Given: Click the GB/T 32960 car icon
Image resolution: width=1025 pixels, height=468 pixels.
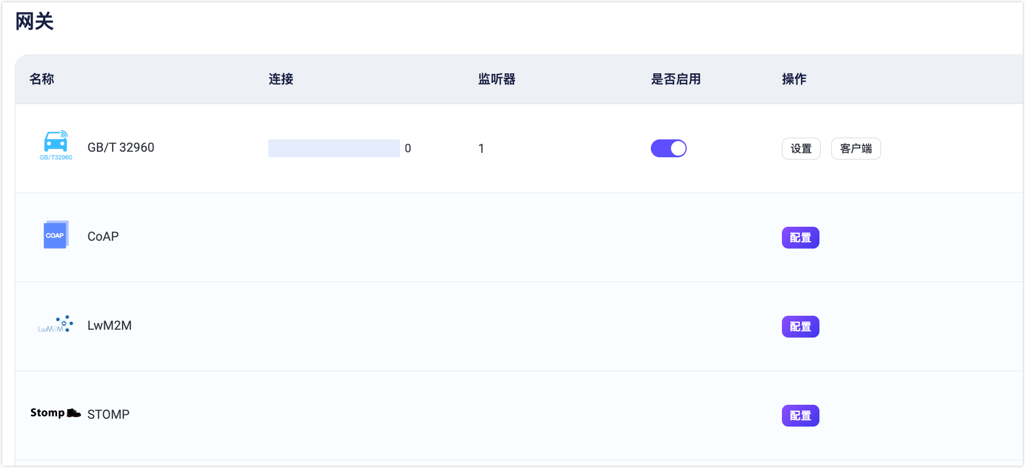Looking at the screenshot, I should [56, 145].
